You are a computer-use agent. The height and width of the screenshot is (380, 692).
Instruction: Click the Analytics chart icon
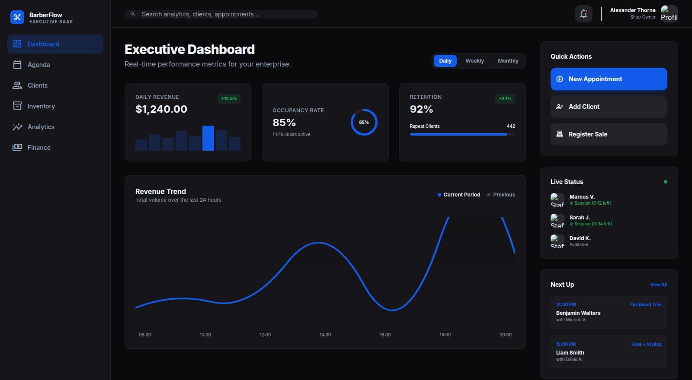(17, 127)
